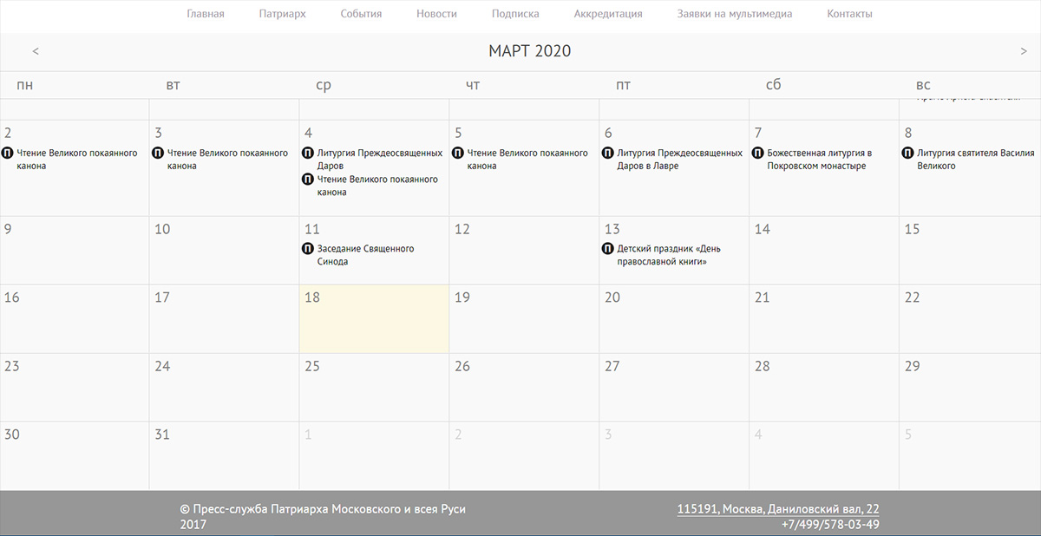Go to previous month with left arrow

(36, 51)
